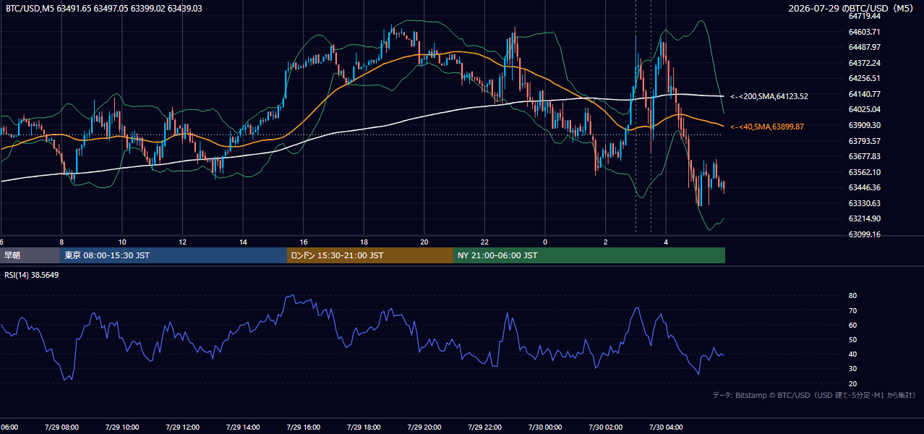Click hour tick '16' under the price chart
The image size is (924, 434).
click(304, 242)
